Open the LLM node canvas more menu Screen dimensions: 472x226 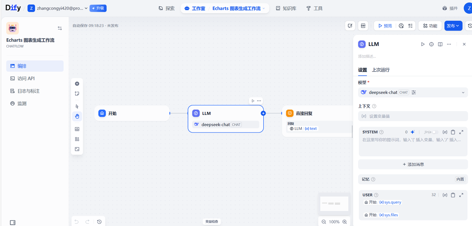click(259, 101)
